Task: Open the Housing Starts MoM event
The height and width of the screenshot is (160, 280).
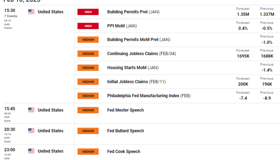Action: (x=133, y=68)
